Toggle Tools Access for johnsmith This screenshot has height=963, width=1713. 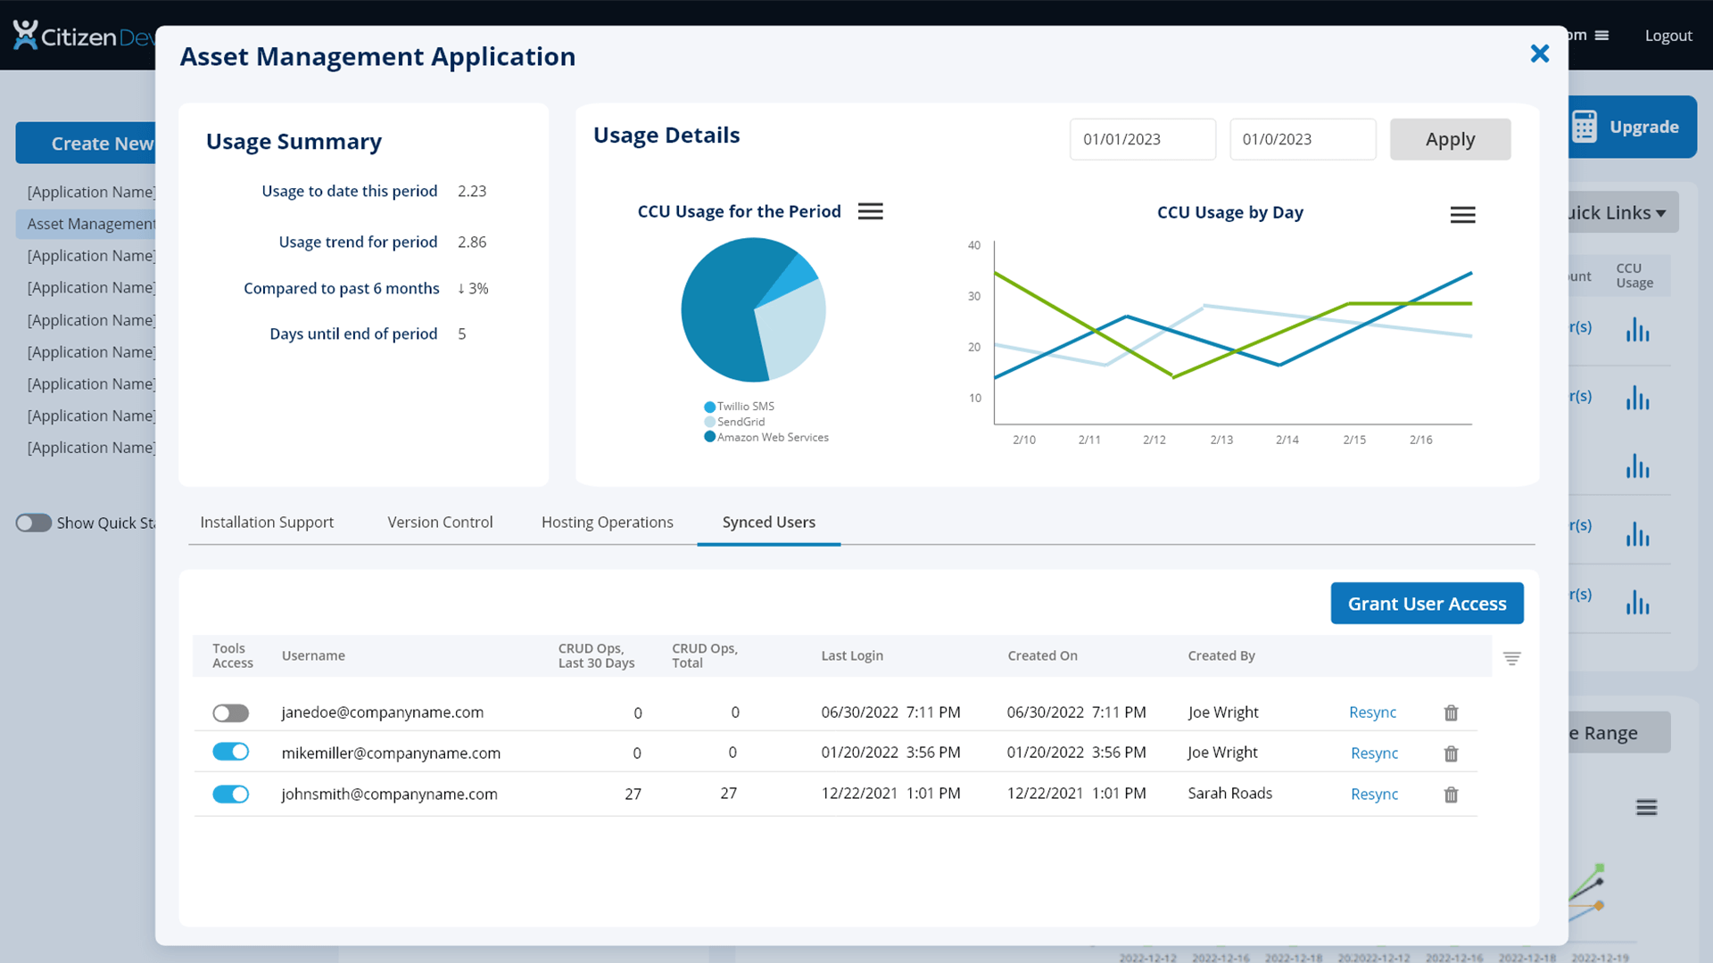click(230, 794)
